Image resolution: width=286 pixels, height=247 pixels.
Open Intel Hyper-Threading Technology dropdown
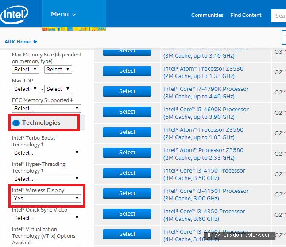pos(46,179)
